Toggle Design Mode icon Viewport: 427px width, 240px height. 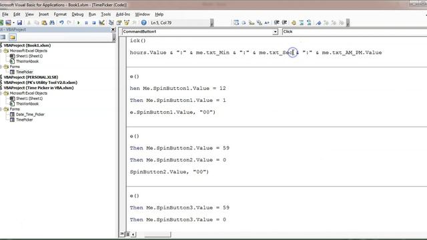(102, 23)
